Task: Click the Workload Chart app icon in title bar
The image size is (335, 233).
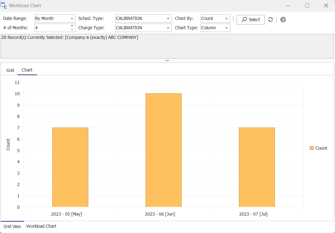Action: click(x=4, y=6)
